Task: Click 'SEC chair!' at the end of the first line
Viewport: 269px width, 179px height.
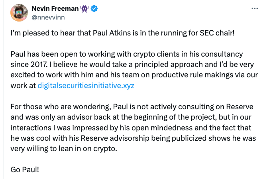Action: coord(217,33)
